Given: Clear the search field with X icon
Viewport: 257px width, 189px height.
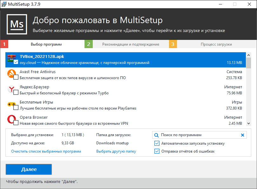Looking at the screenshot, I should [243, 135].
